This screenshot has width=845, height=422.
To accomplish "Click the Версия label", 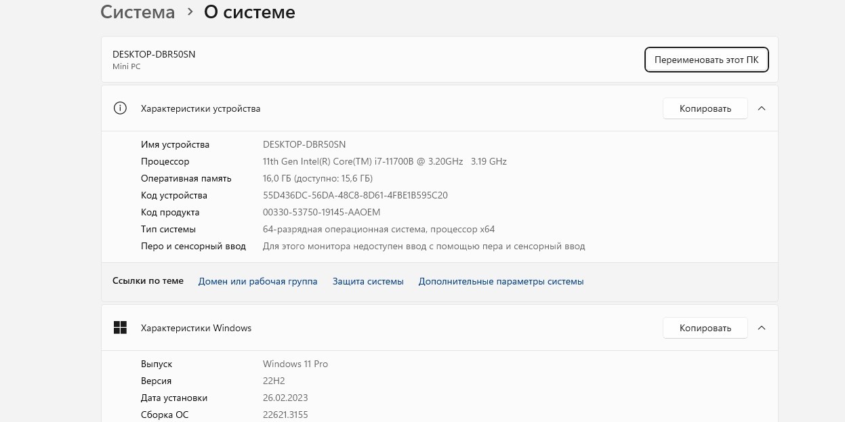I will (x=156, y=381).
